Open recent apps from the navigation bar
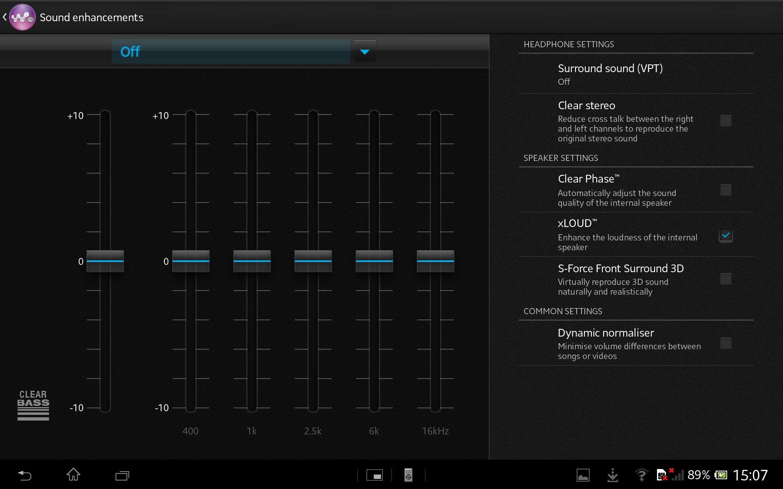The image size is (783, 489). click(122, 476)
